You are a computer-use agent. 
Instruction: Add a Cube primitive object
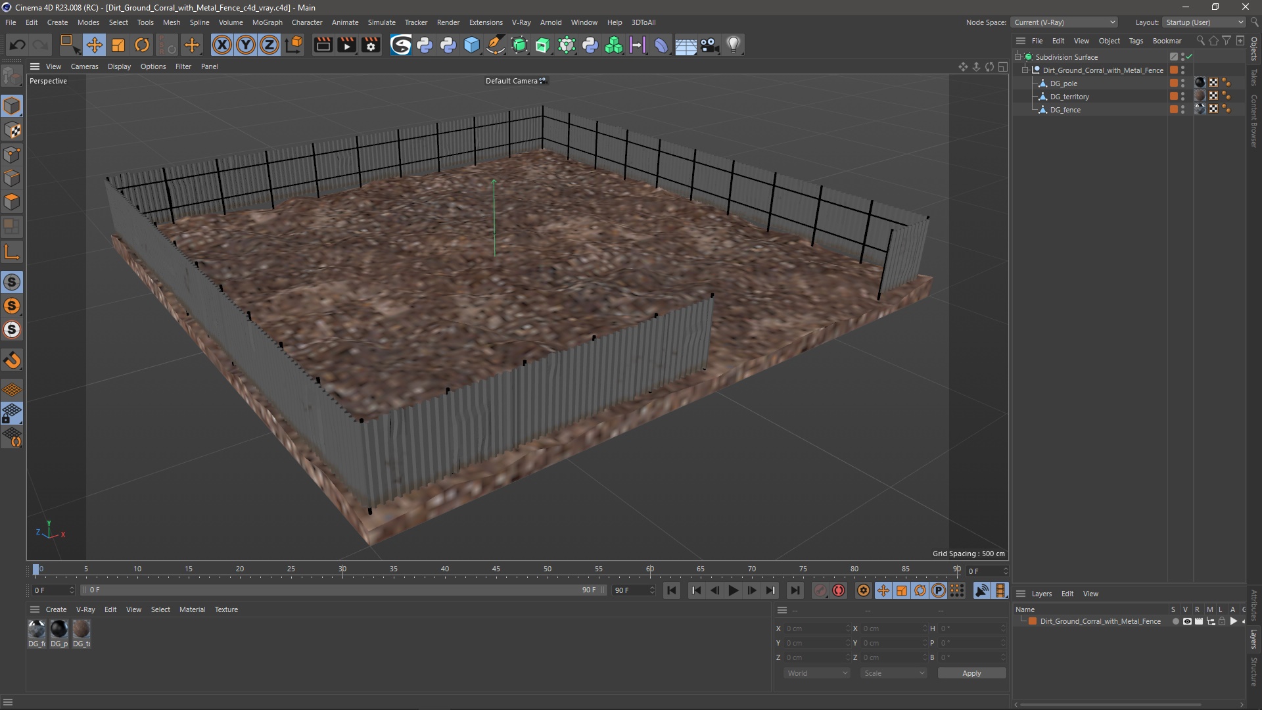coord(472,45)
